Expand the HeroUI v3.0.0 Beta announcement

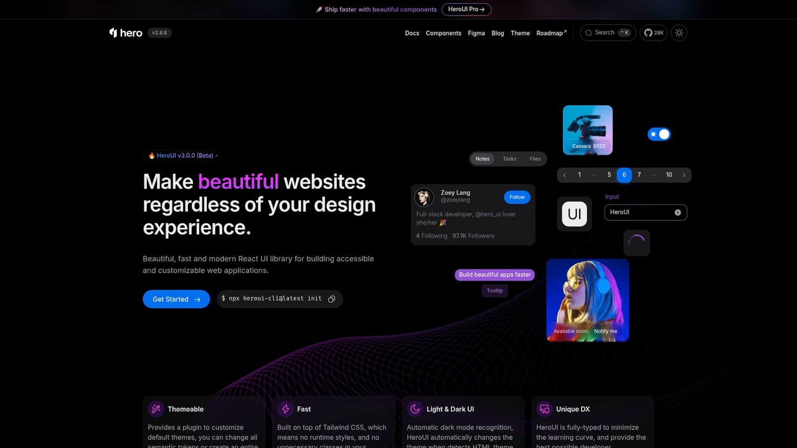coord(182,156)
